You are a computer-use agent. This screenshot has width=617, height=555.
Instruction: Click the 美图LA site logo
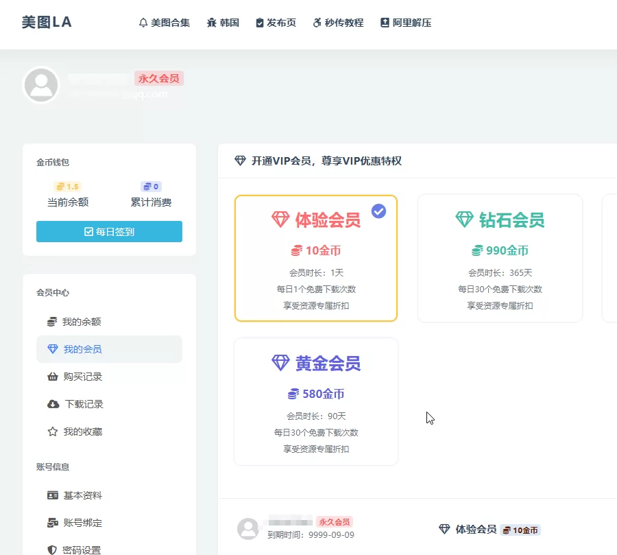(x=47, y=22)
